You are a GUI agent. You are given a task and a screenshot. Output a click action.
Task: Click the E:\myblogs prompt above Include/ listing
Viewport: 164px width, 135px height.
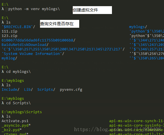[13, 81]
